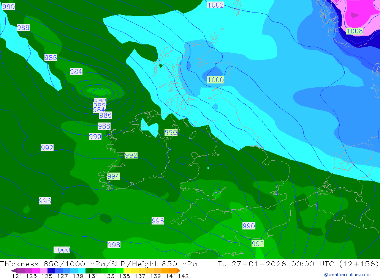Image resolution: width=380 pixels, height=278 pixels.
Task: Click the '00:00 UTC' time text
Action: [313, 264]
